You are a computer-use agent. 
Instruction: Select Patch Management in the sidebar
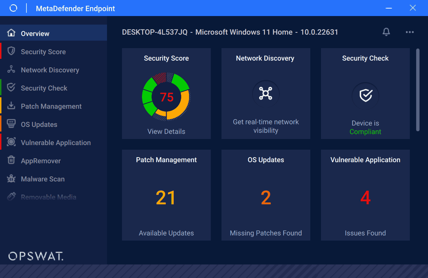(53, 106)
